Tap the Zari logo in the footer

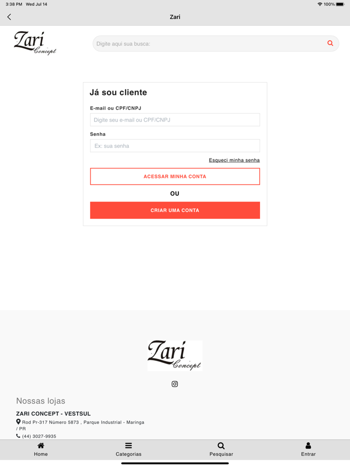point(174,355)
